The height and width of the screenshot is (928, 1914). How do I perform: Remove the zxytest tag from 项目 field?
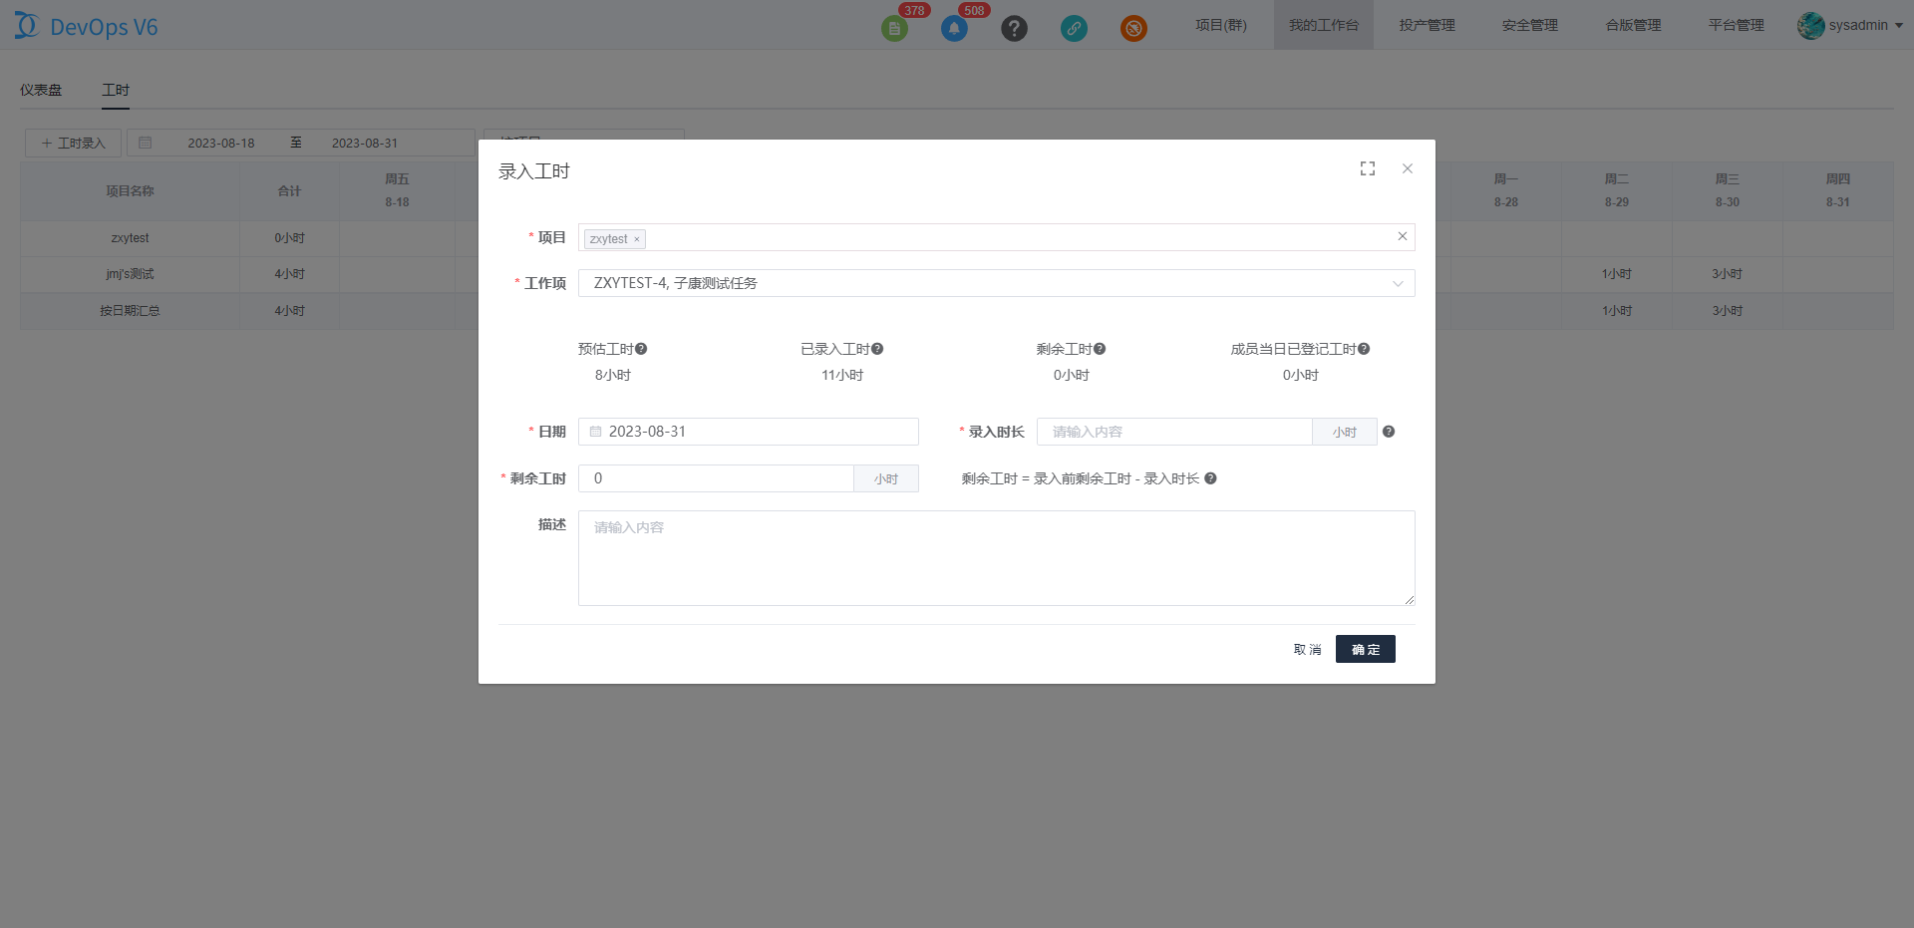pyautogui.click(x=637, y=239)
